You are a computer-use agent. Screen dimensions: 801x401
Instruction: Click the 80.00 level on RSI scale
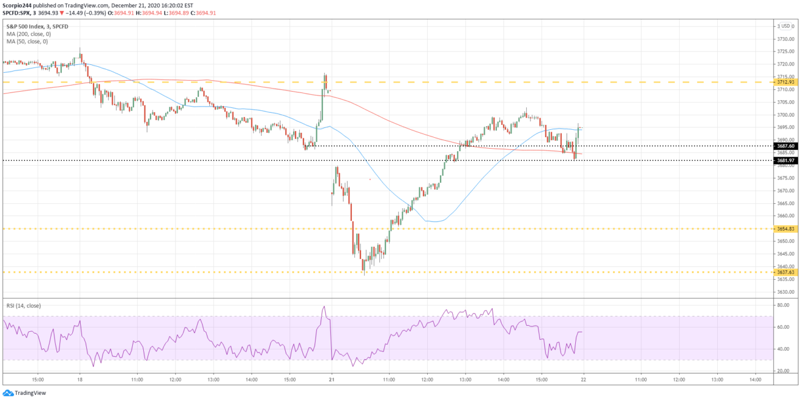[782, 306]
